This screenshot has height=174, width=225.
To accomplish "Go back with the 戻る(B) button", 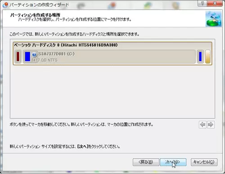I will point(146,162).
